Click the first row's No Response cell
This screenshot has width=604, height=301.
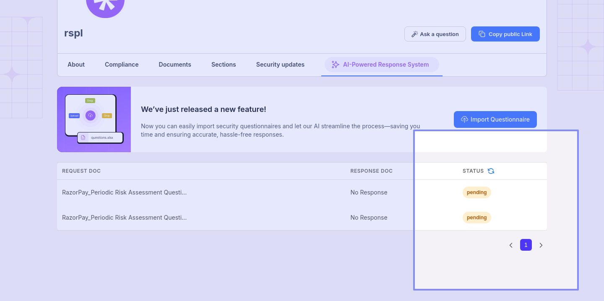coord(369,192)
